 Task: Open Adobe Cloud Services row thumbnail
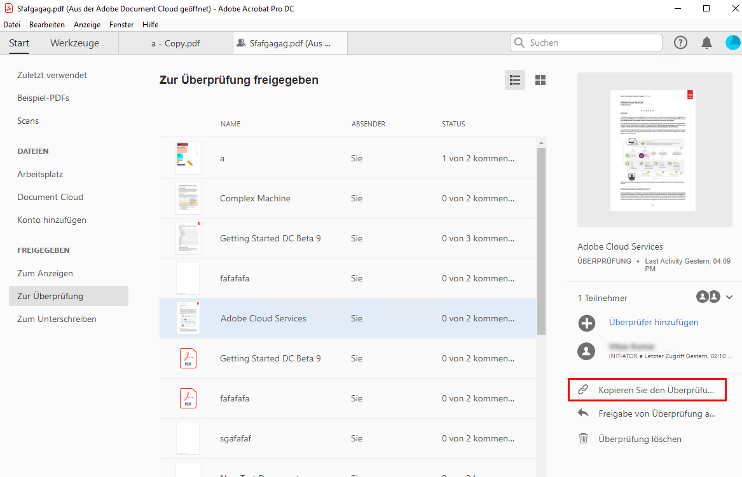(x=188, y=318)
